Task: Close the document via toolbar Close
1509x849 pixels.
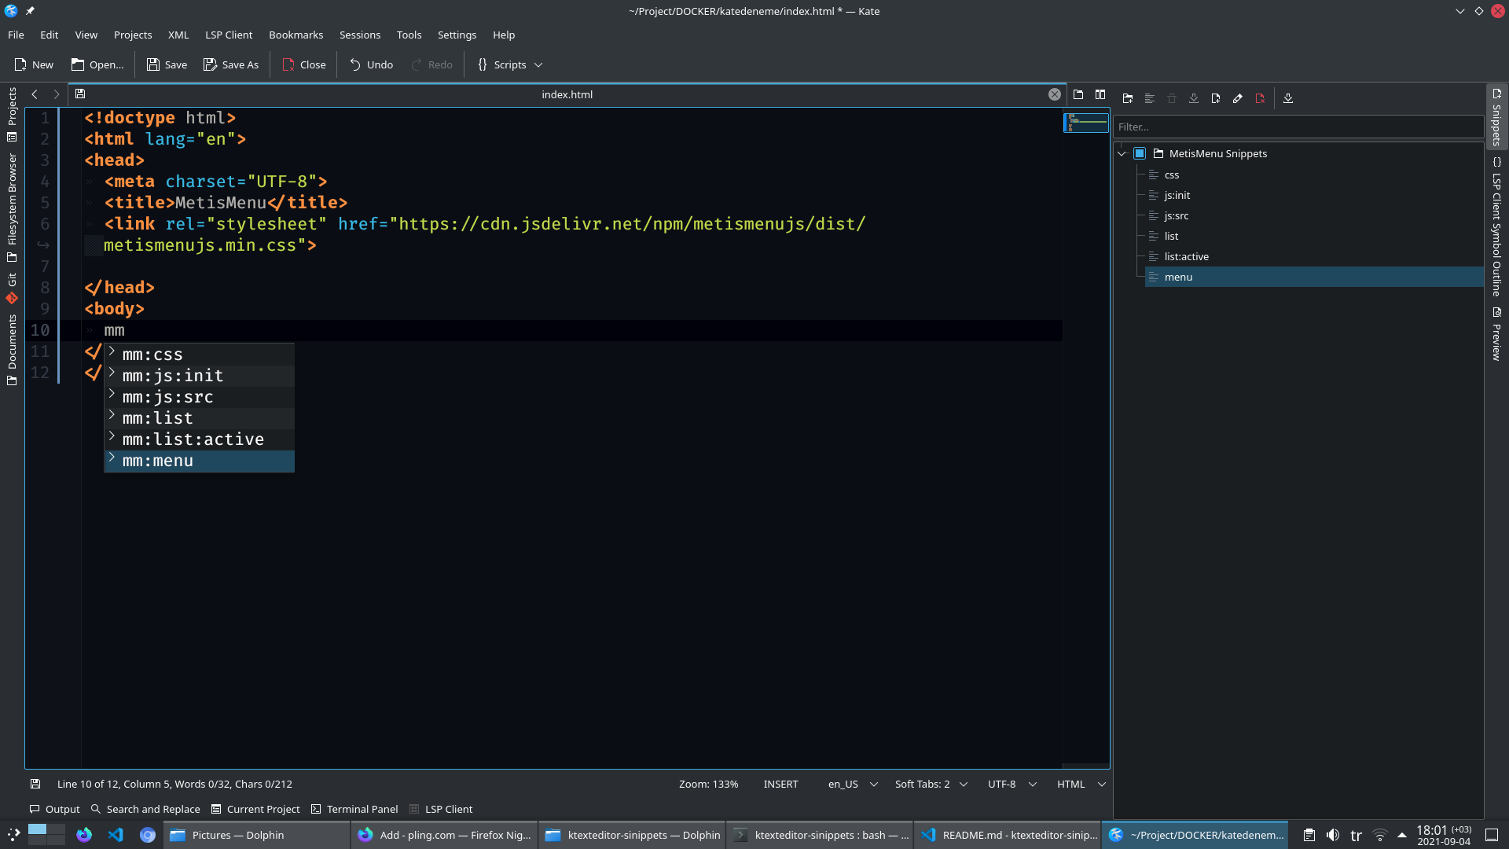Action: pos(304,64)
